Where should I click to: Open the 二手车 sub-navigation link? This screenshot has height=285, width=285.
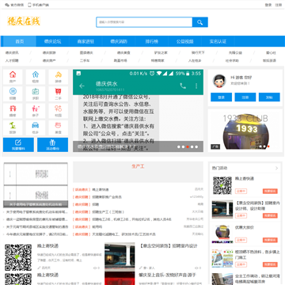(85, 61)
